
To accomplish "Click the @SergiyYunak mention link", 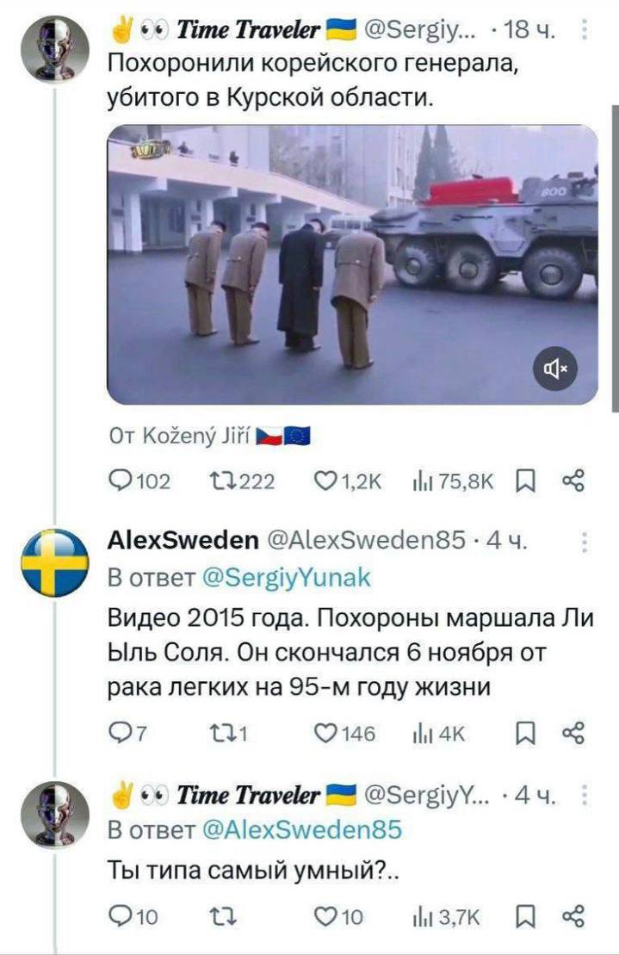I will coord(286,577).
